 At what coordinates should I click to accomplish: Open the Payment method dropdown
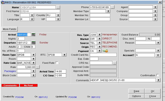99,51
